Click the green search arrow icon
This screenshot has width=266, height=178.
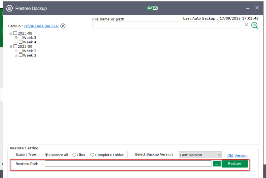point(255,25)
